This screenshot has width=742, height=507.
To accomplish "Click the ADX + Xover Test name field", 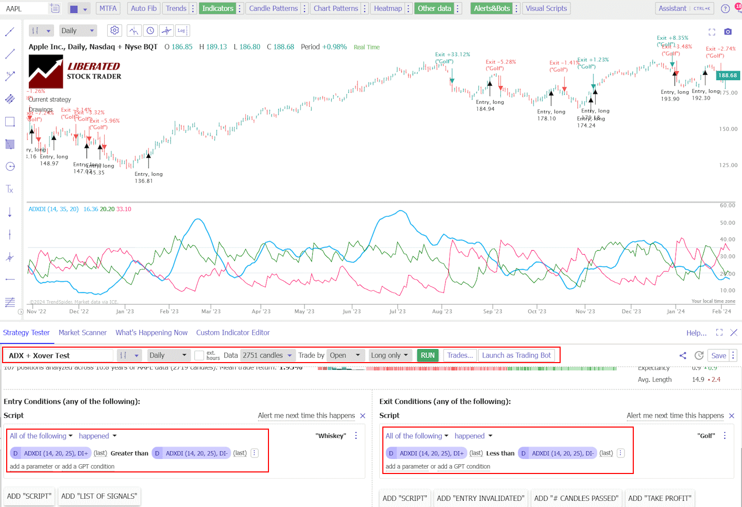I will tap(58, 355).
